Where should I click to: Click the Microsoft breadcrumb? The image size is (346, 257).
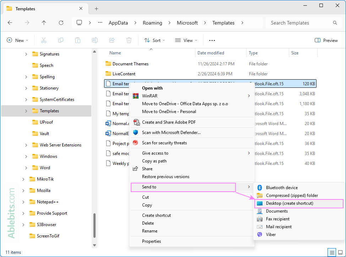click(x=187, y=23)
